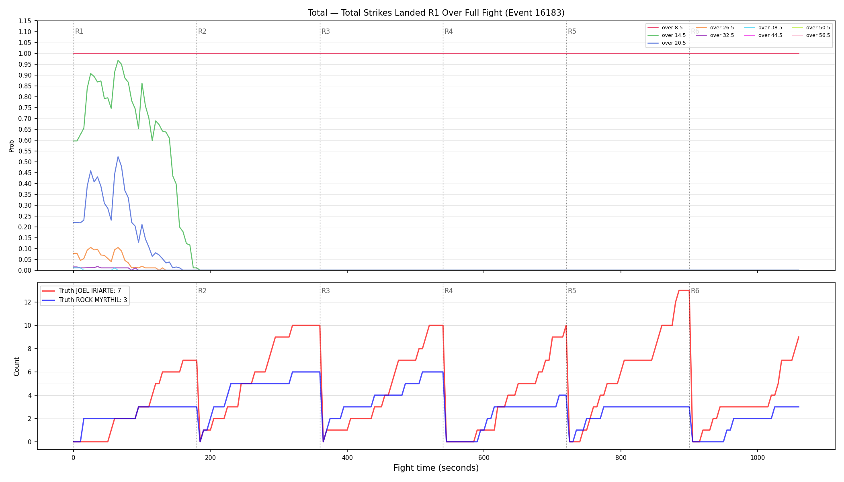844x482 pixels.
Task: Click the R3 round label in the probability chart
Action: (x=326, y=31)
